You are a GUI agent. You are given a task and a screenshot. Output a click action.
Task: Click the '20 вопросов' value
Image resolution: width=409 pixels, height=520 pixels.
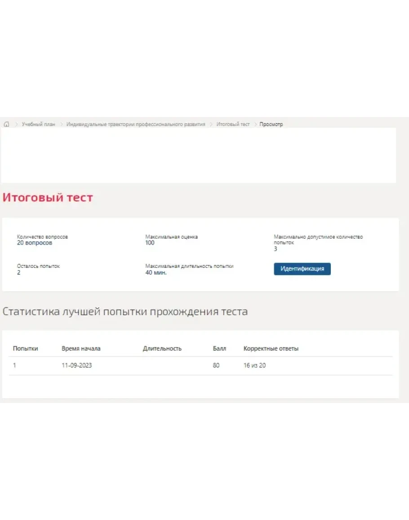point(35,243)
